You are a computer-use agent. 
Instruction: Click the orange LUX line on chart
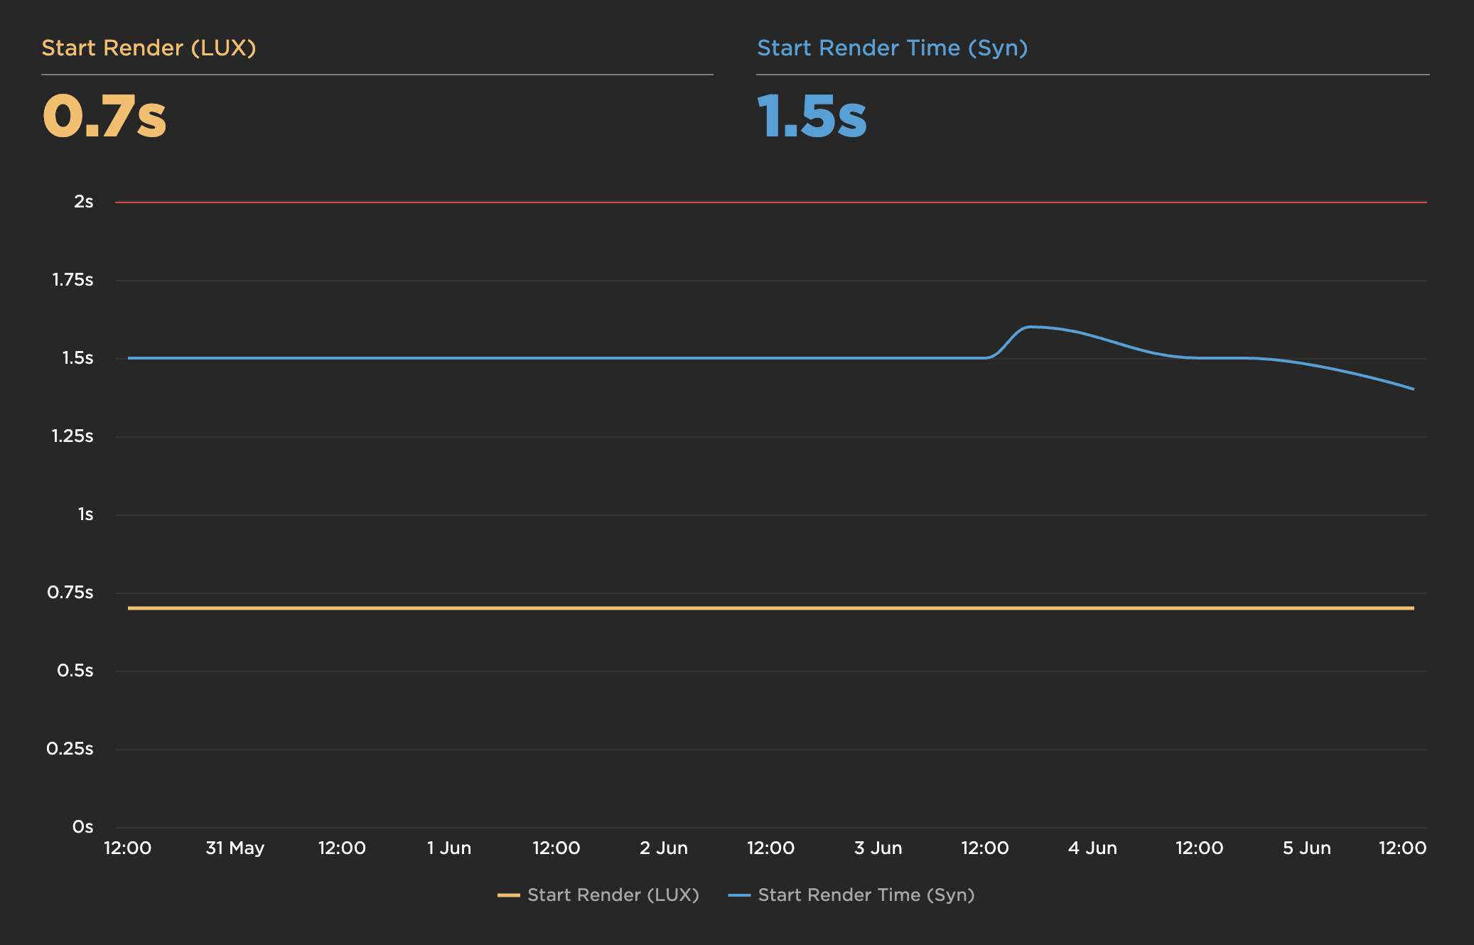(x=770, y=608)
